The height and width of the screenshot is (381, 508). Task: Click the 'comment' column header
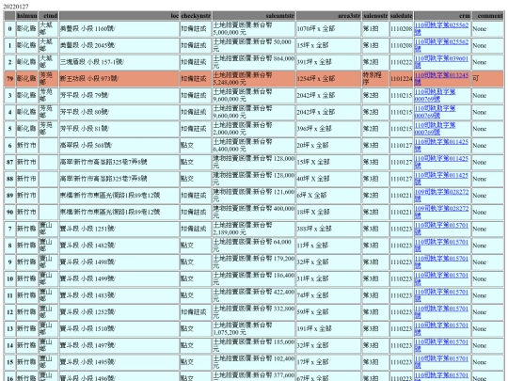[x=488, y=16]
